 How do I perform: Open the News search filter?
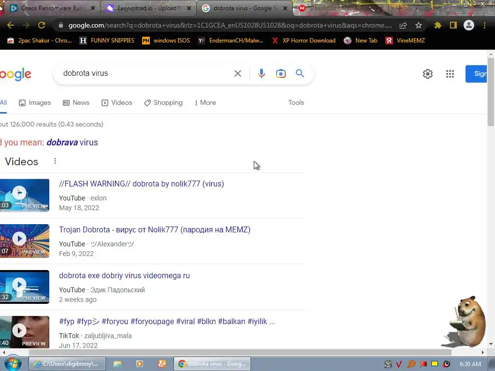[76, 102]
